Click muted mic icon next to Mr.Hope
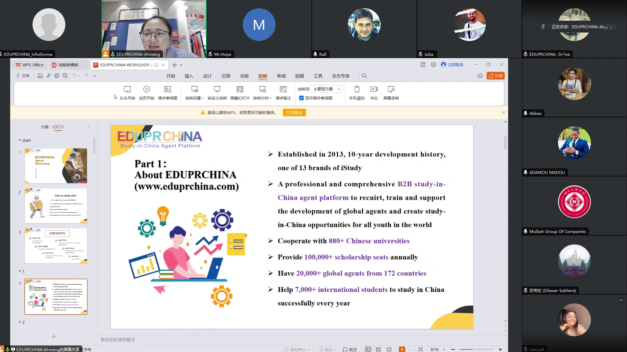 (x=210, y=54)
